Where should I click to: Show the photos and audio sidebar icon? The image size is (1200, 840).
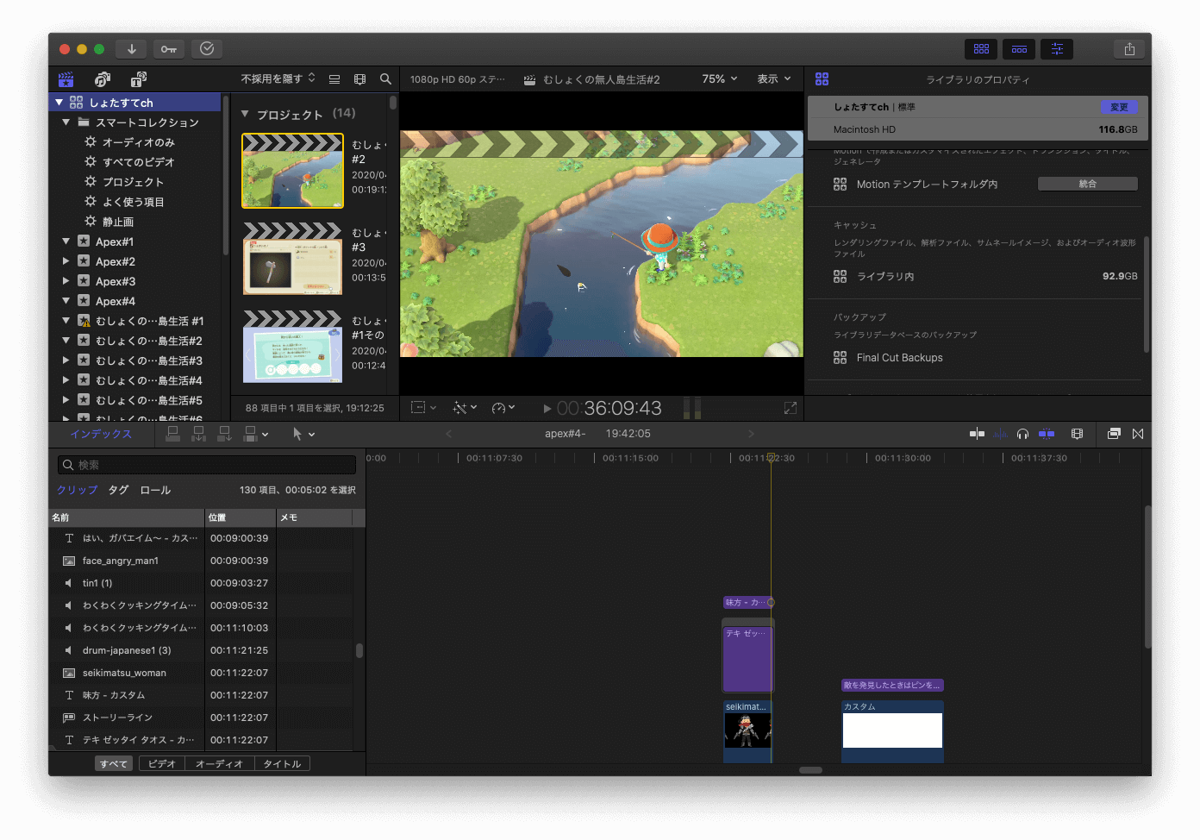102,79
